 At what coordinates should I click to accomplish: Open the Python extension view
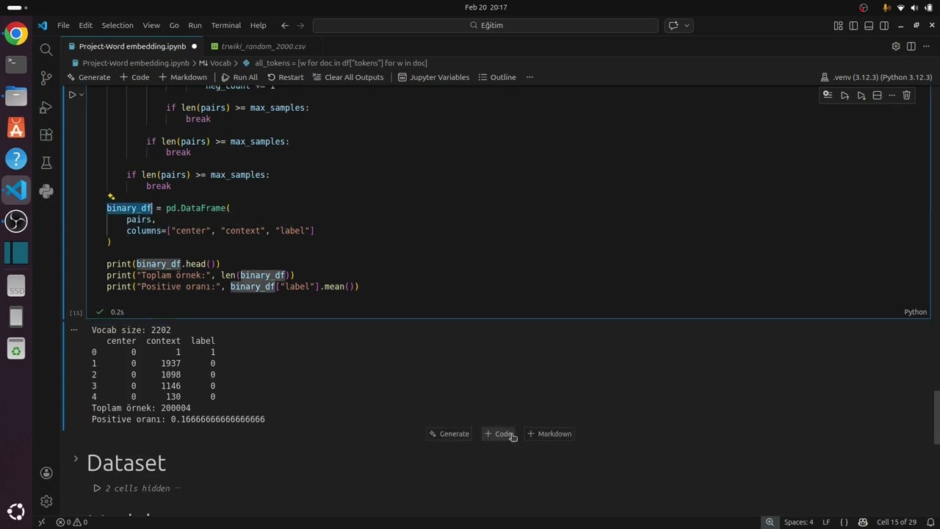click(46, 192)
